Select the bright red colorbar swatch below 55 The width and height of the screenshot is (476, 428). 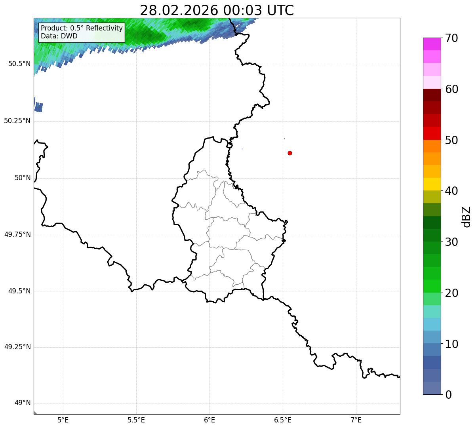[x=432, y=133]
